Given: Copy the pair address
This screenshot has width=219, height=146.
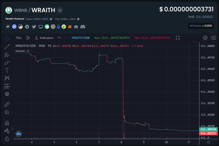Looking at the screenshot, I should click(78, 19).
